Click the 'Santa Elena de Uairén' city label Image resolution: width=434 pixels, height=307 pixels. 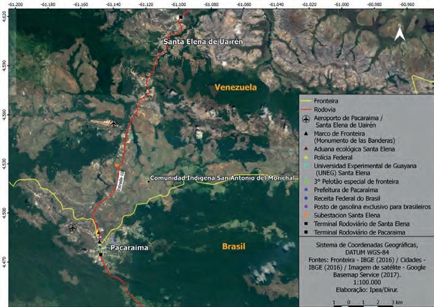coord(203,42)
